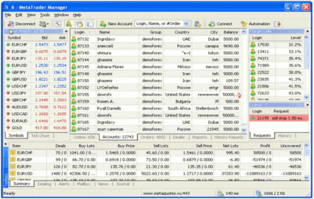Click the Disconnect toolbar button
Image resolution: width=314 pixels, height=199 pixels.
[22, 24]
